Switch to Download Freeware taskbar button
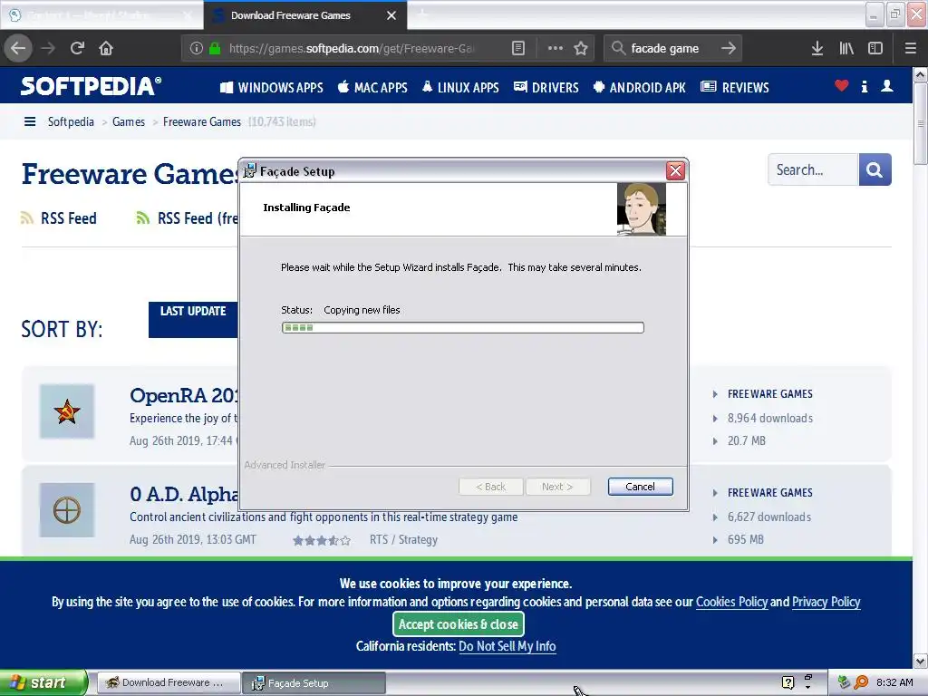The height and width of the screenshot is (696, 928). (169, 683)
